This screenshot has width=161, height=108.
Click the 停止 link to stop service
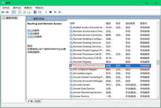tap(30, 30)
